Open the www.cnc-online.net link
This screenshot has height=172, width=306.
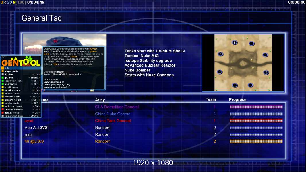pos(55,87)
